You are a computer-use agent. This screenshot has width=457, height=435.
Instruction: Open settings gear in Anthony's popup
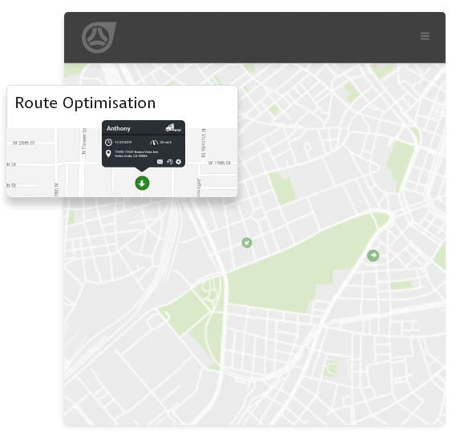pyautogui.click(x=178, y=162)
